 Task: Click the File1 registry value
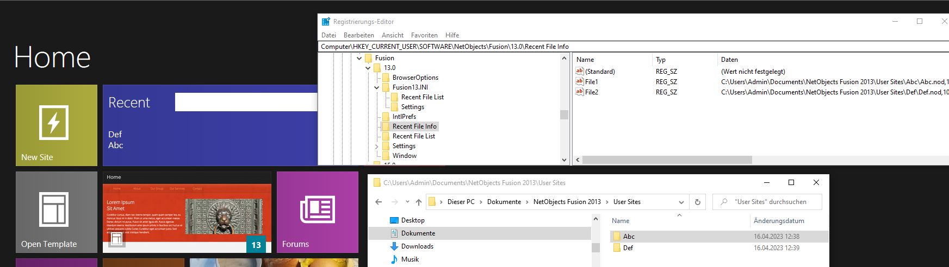pyautogui.click(x=591, y=82)
